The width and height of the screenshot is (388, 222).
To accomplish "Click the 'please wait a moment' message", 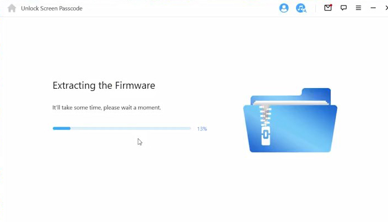I will pyautogui.click(x=132, y=108).
